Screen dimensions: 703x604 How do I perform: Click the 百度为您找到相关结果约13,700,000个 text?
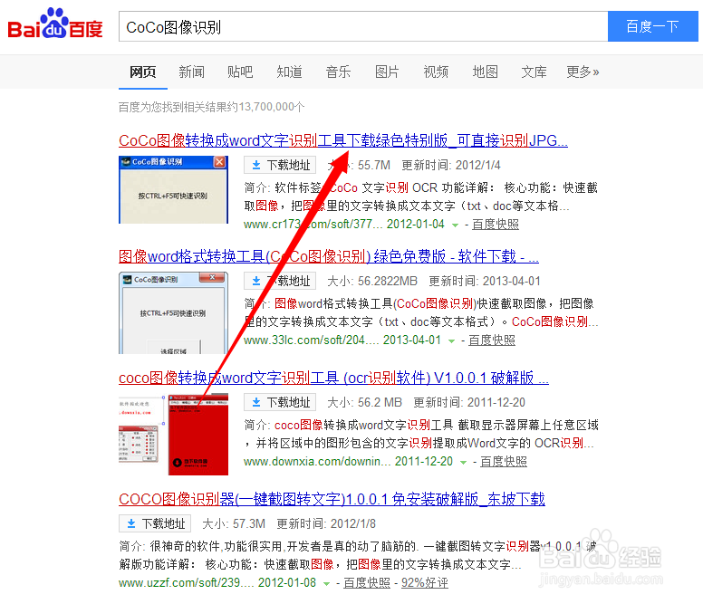212,107
